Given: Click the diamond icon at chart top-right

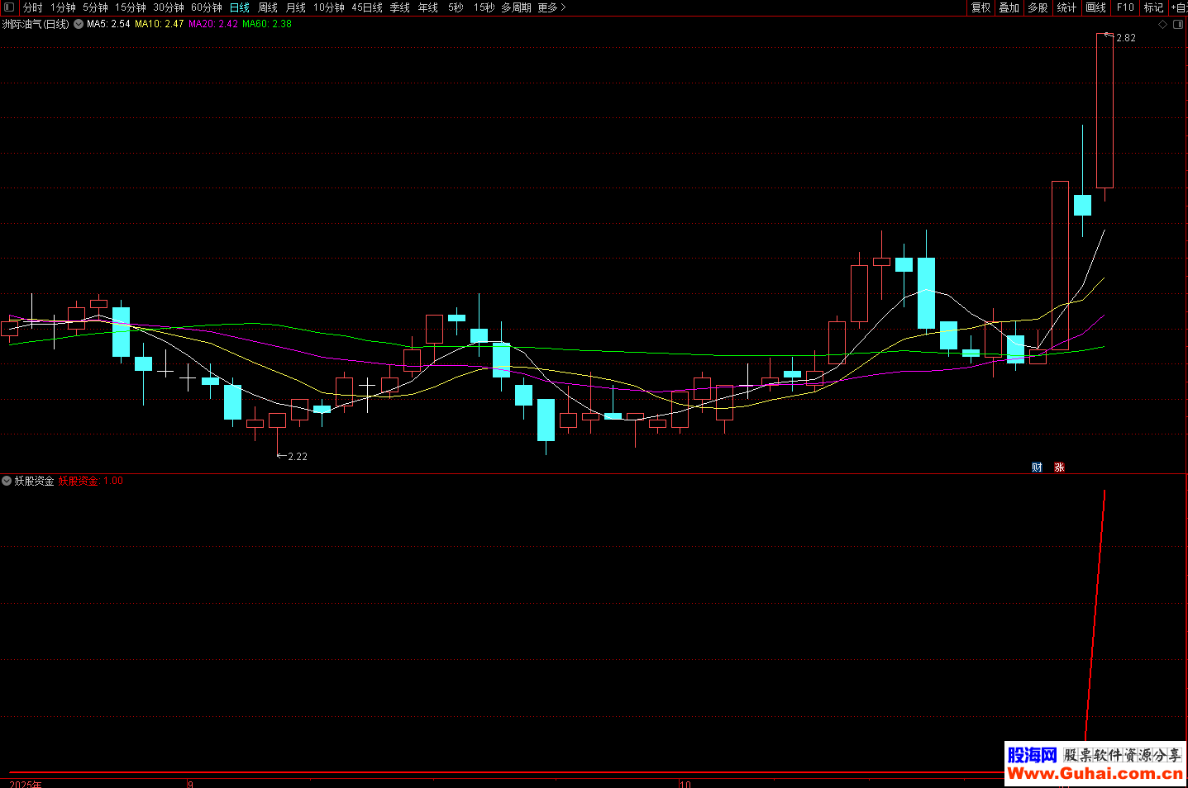Looking at the screenshot, I should 1162,25.
